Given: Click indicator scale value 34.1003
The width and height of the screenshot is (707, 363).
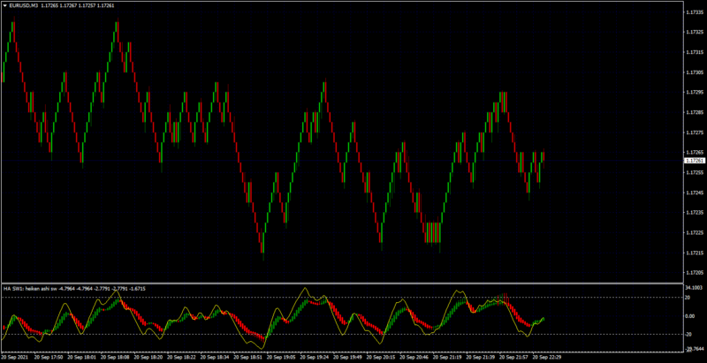Looking at the screenshot, I should [695, 287].
